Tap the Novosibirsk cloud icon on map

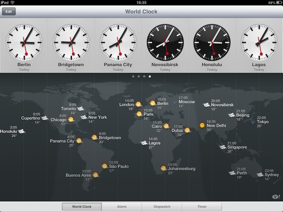click(206, 105)
